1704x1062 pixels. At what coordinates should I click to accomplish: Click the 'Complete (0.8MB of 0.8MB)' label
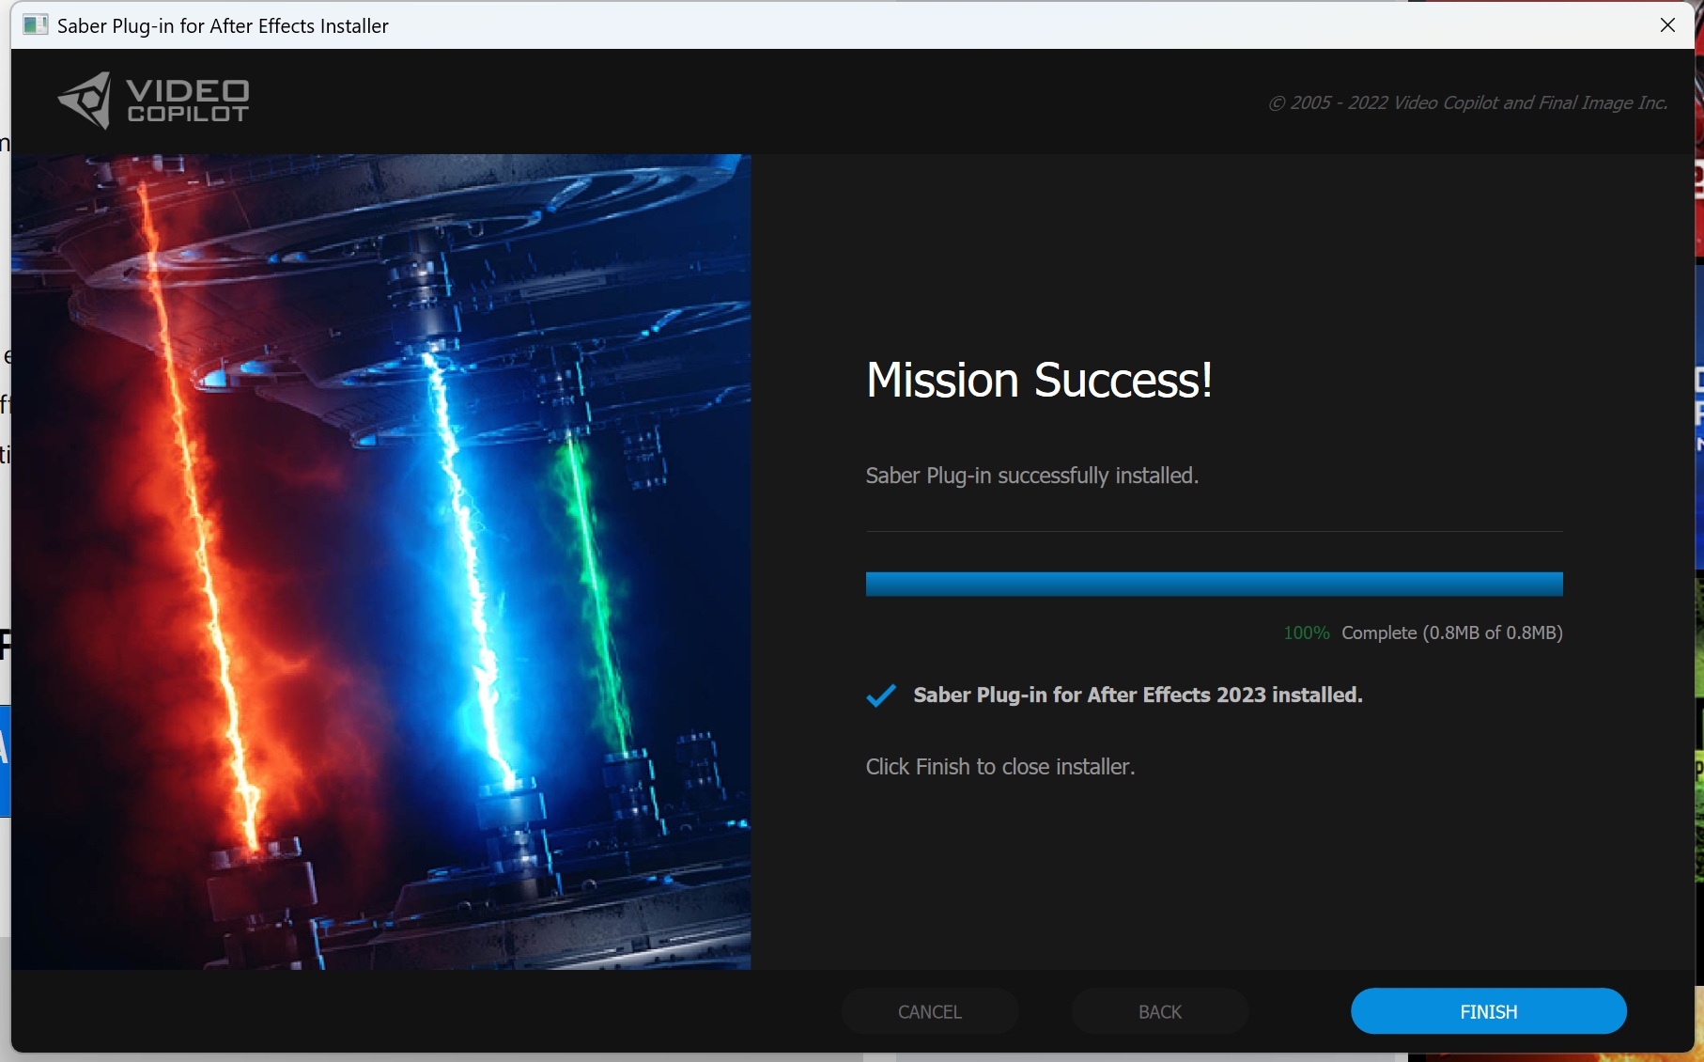pyautogui.click(x=1451, y=633)
